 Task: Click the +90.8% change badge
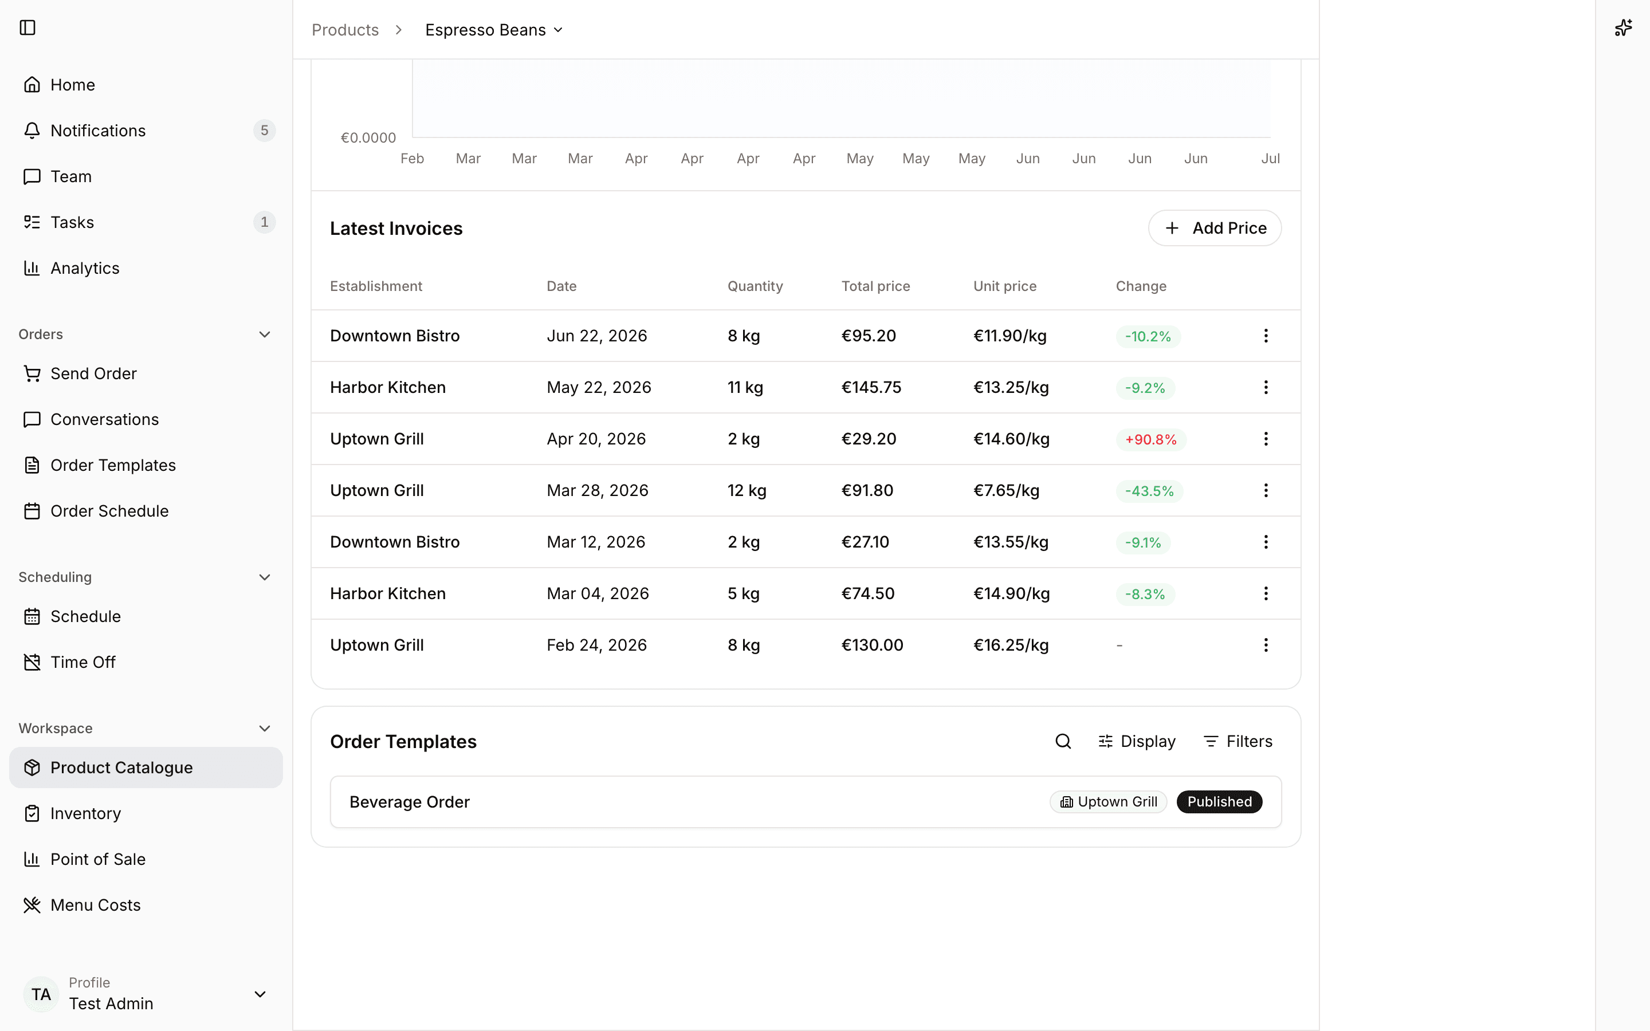1150,440
